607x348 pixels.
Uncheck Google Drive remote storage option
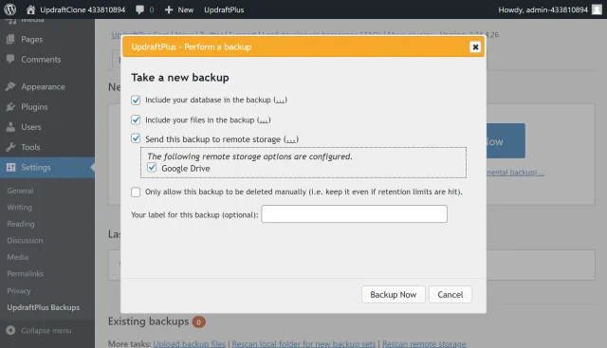pos(152,168)
